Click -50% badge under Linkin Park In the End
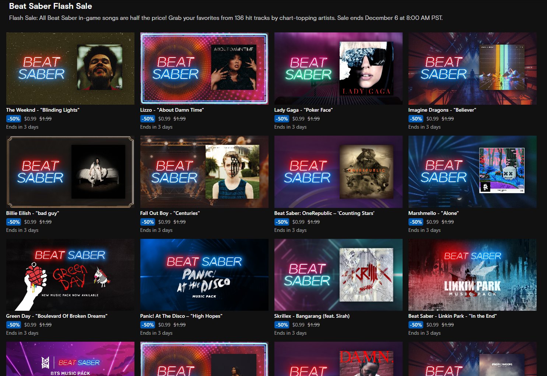This screenshot has height=376, width=547. (416, 325)
